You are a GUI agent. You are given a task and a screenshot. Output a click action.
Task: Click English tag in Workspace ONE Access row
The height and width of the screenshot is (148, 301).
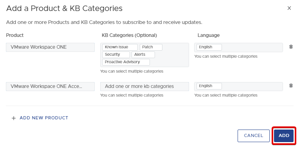click(209, 86)
